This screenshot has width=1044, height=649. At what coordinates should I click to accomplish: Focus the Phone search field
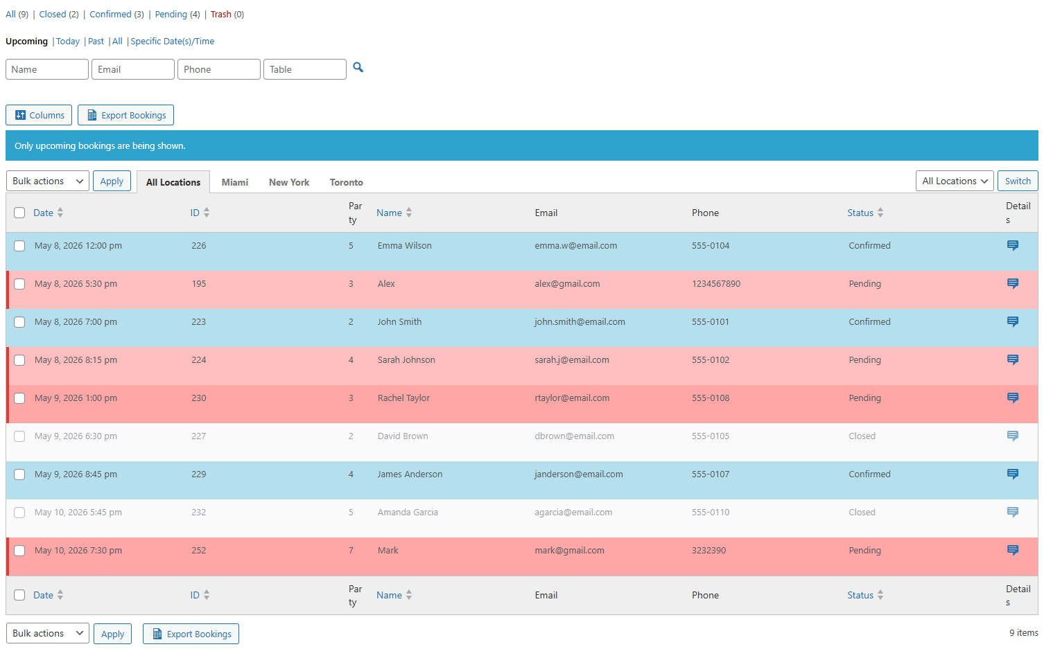(219, 69)
